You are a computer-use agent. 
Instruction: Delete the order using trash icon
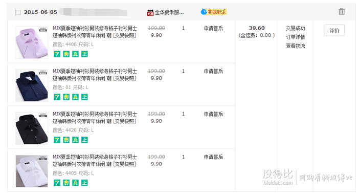point(342,11)
